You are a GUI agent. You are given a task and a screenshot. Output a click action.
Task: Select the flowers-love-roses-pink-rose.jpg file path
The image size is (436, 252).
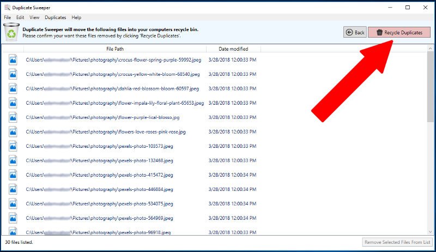click(106, 132)
